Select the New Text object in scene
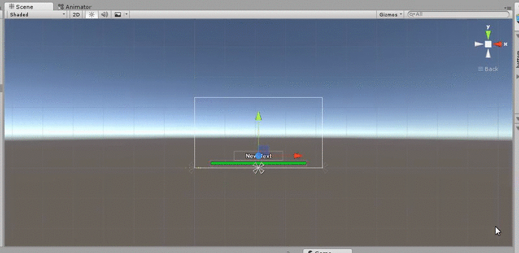This screenshot has width=519, height=253. pyautogui.click(x=258, y=156)
